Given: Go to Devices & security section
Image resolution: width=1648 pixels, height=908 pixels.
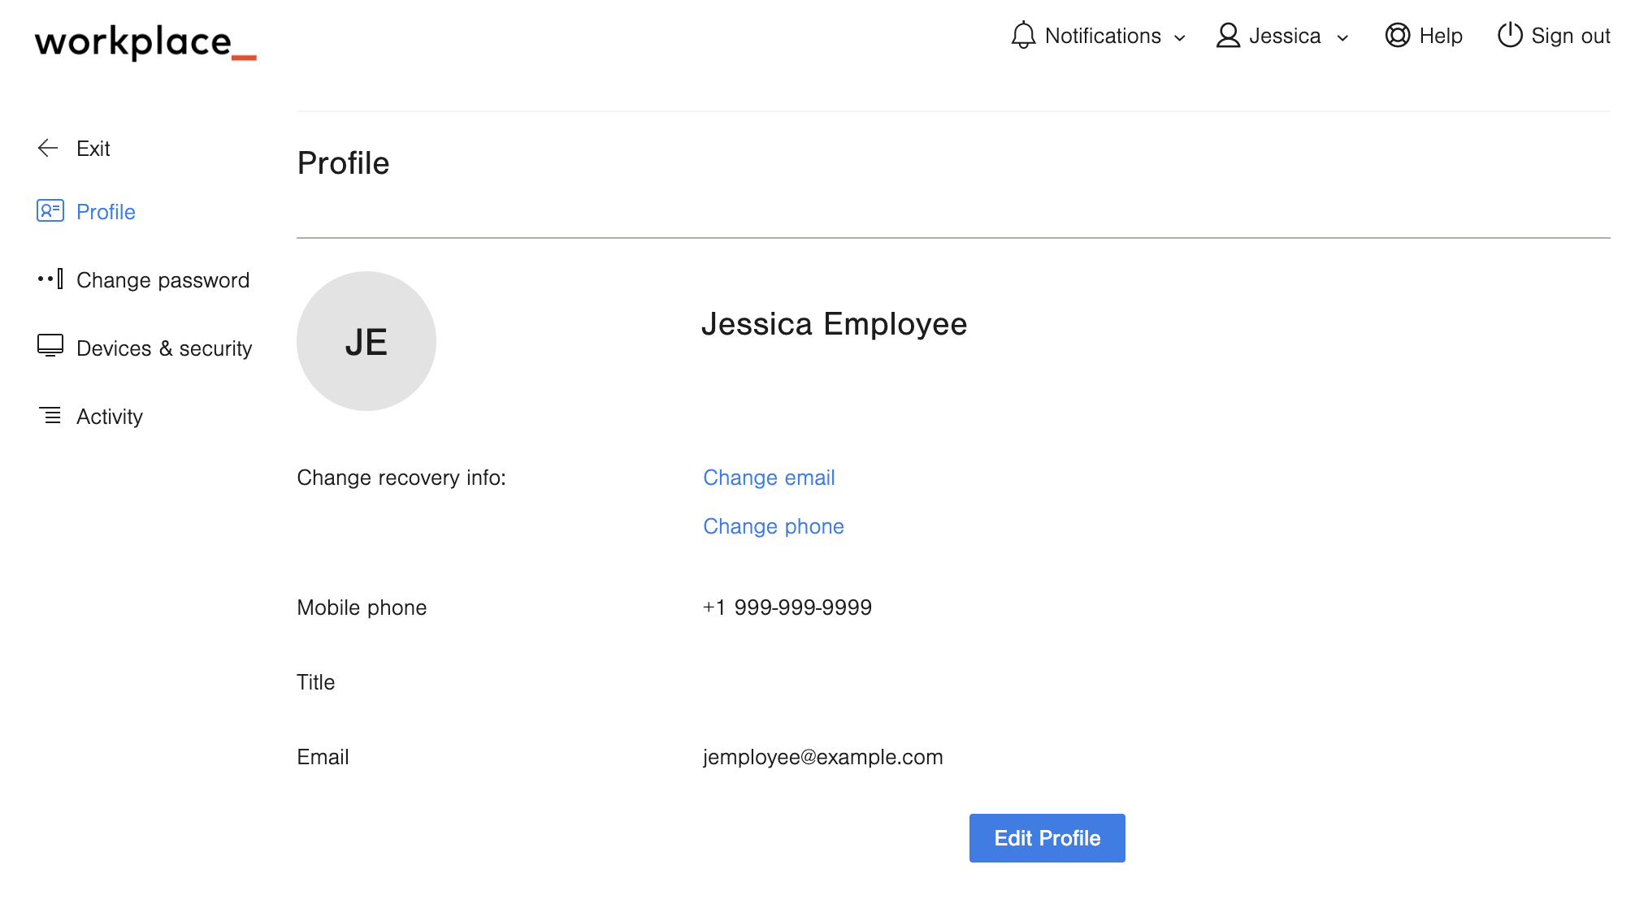Looking at the screenshot, I should (164, 348).
